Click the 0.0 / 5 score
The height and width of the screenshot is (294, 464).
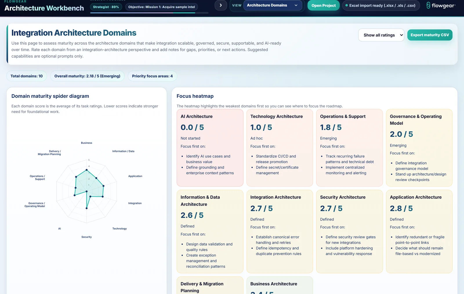point(192,127)
